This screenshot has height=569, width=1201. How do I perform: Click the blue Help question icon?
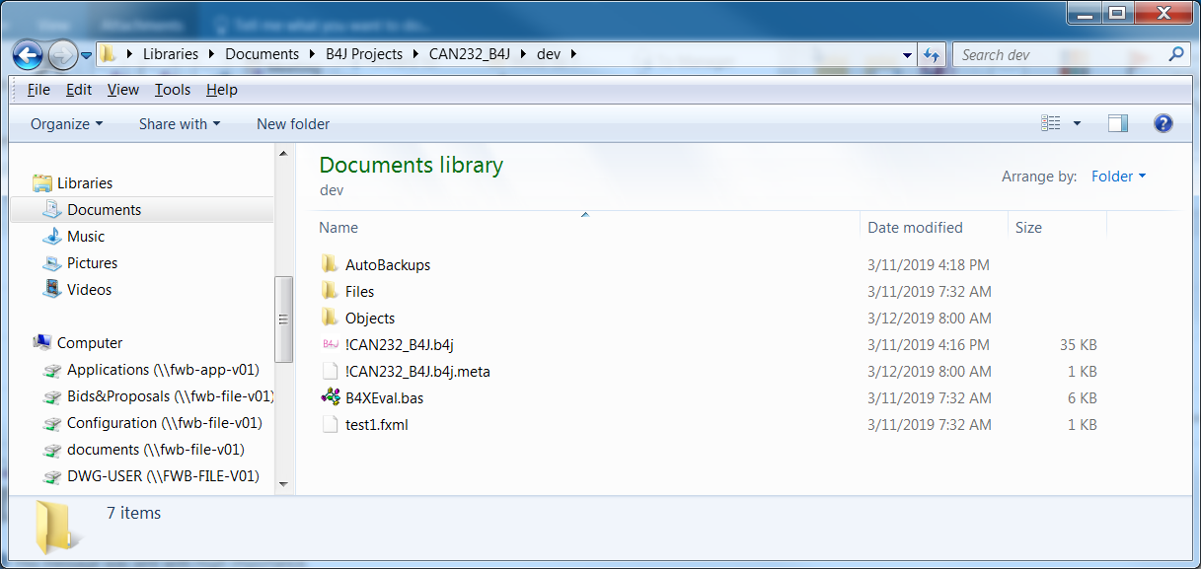click(1163, 123)
